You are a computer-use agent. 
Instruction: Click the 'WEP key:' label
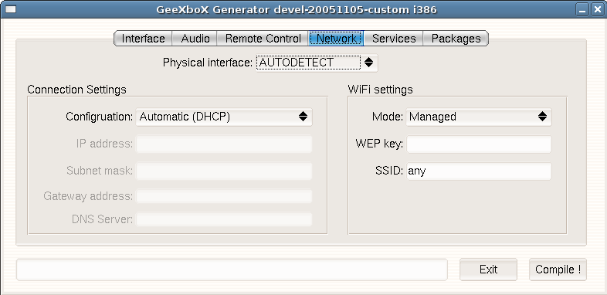click(x=379, y=144)
